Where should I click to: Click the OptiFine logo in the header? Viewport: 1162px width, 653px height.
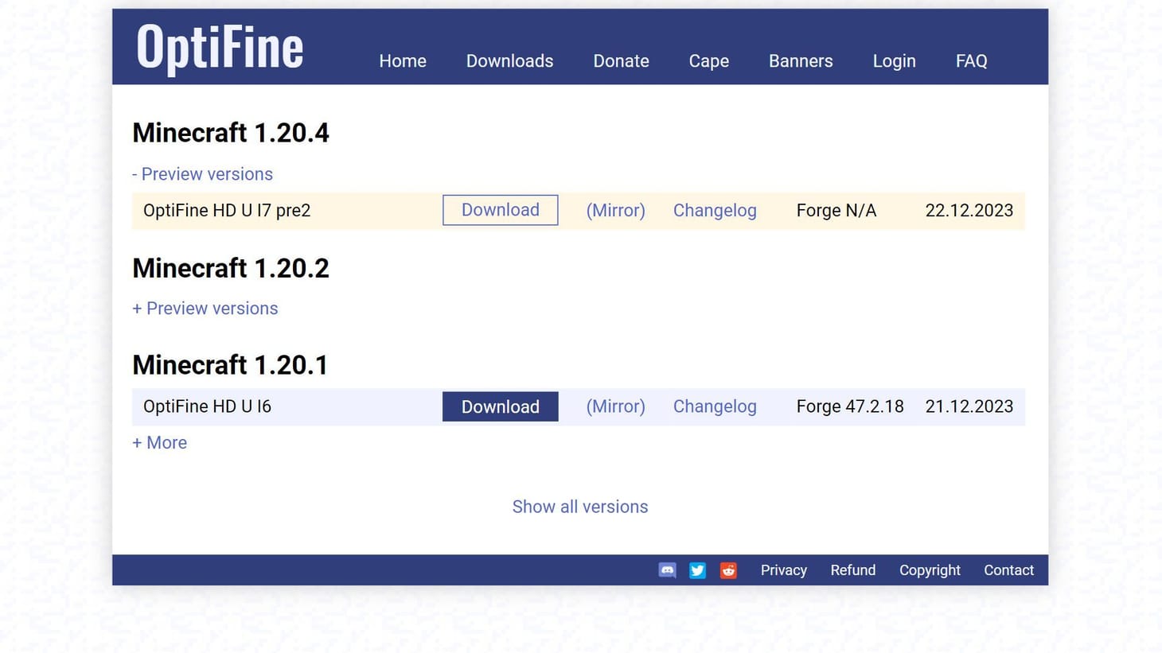tap(219, 46)
